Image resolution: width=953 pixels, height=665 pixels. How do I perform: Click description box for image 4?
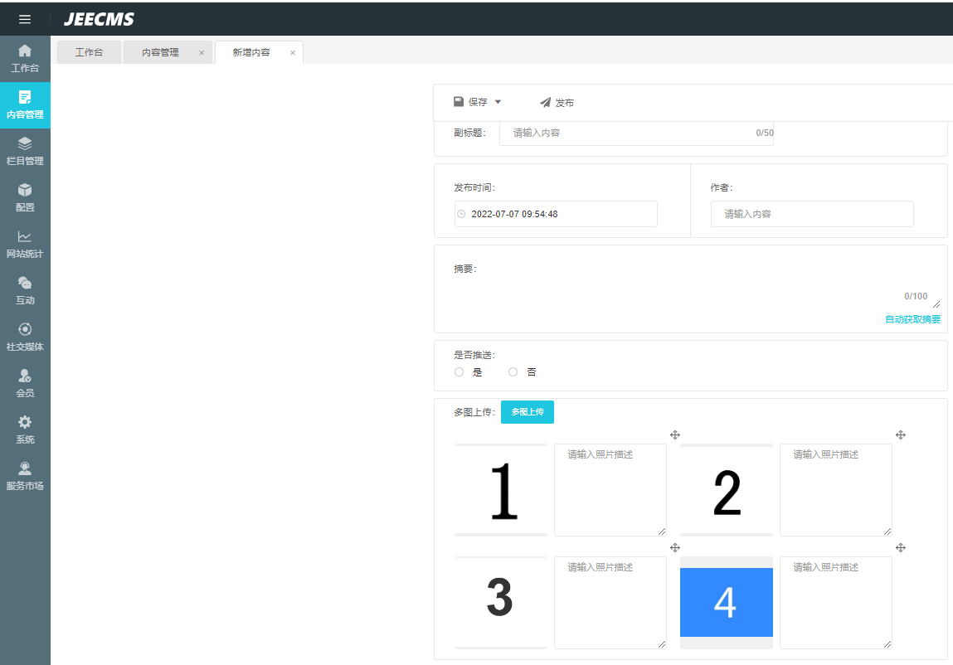tap(836, 602)
